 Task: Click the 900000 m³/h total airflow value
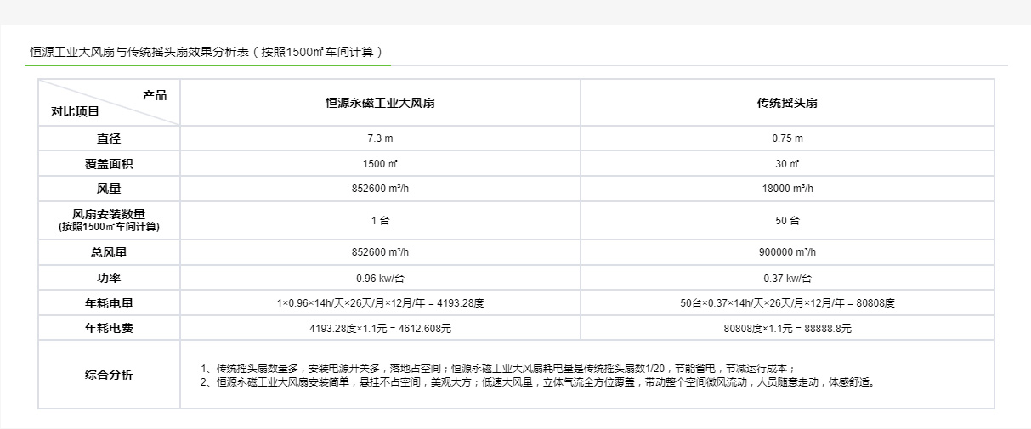point(787,252)
